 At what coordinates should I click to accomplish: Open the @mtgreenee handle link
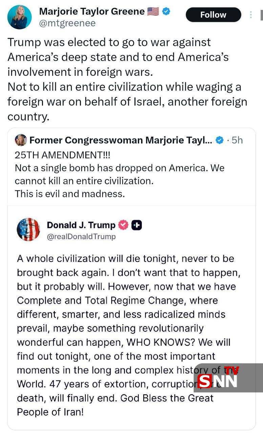point(67,23)
